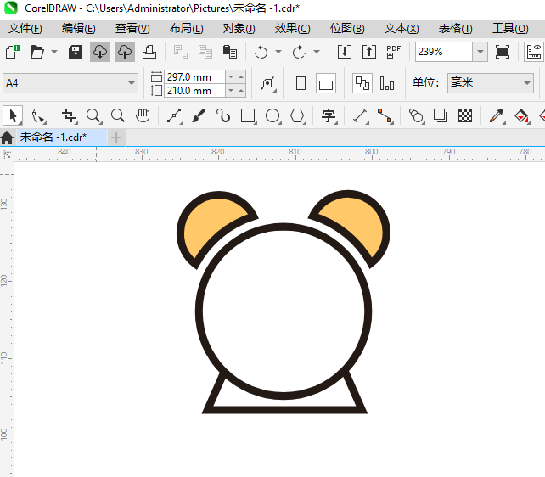This screenshot has width=545, height=477.
Task: Select the Pick tool arrow
Action: [13, 115]
